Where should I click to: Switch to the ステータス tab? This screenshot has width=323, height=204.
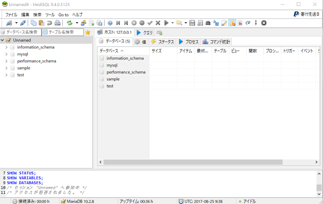point(162,42)
